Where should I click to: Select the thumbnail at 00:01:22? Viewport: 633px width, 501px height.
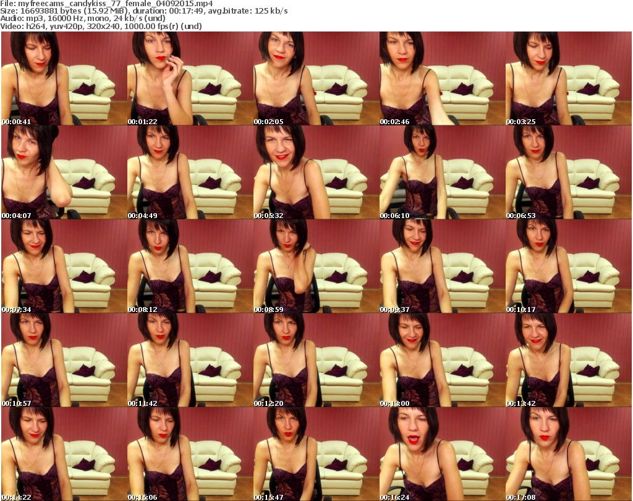click(190, 78)
